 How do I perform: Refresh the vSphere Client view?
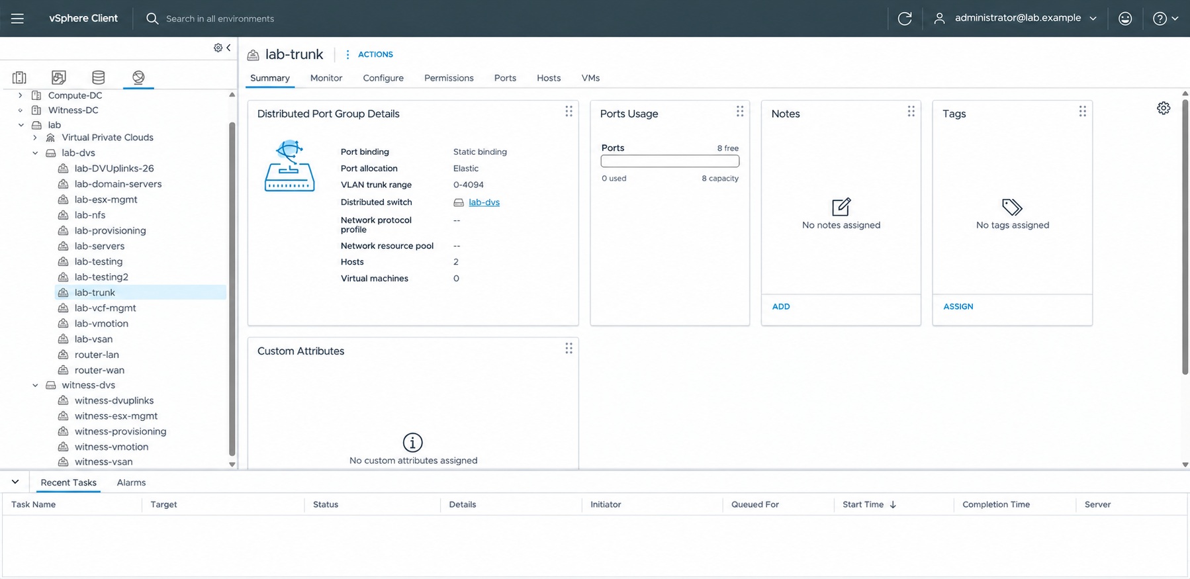click(x=905, y=19)
